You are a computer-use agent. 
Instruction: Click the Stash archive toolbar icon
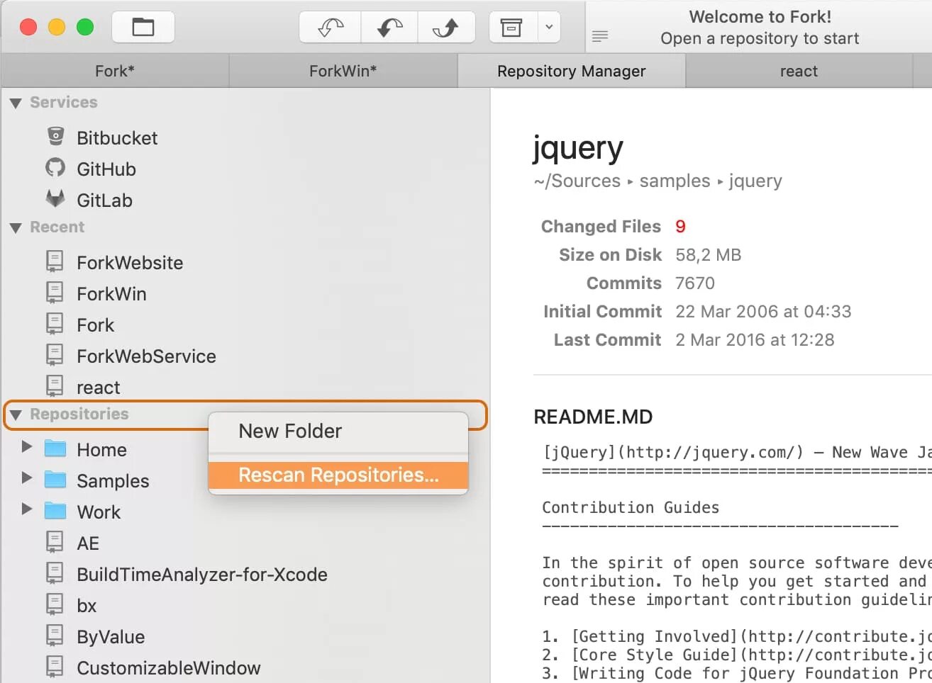coord(511,28)
